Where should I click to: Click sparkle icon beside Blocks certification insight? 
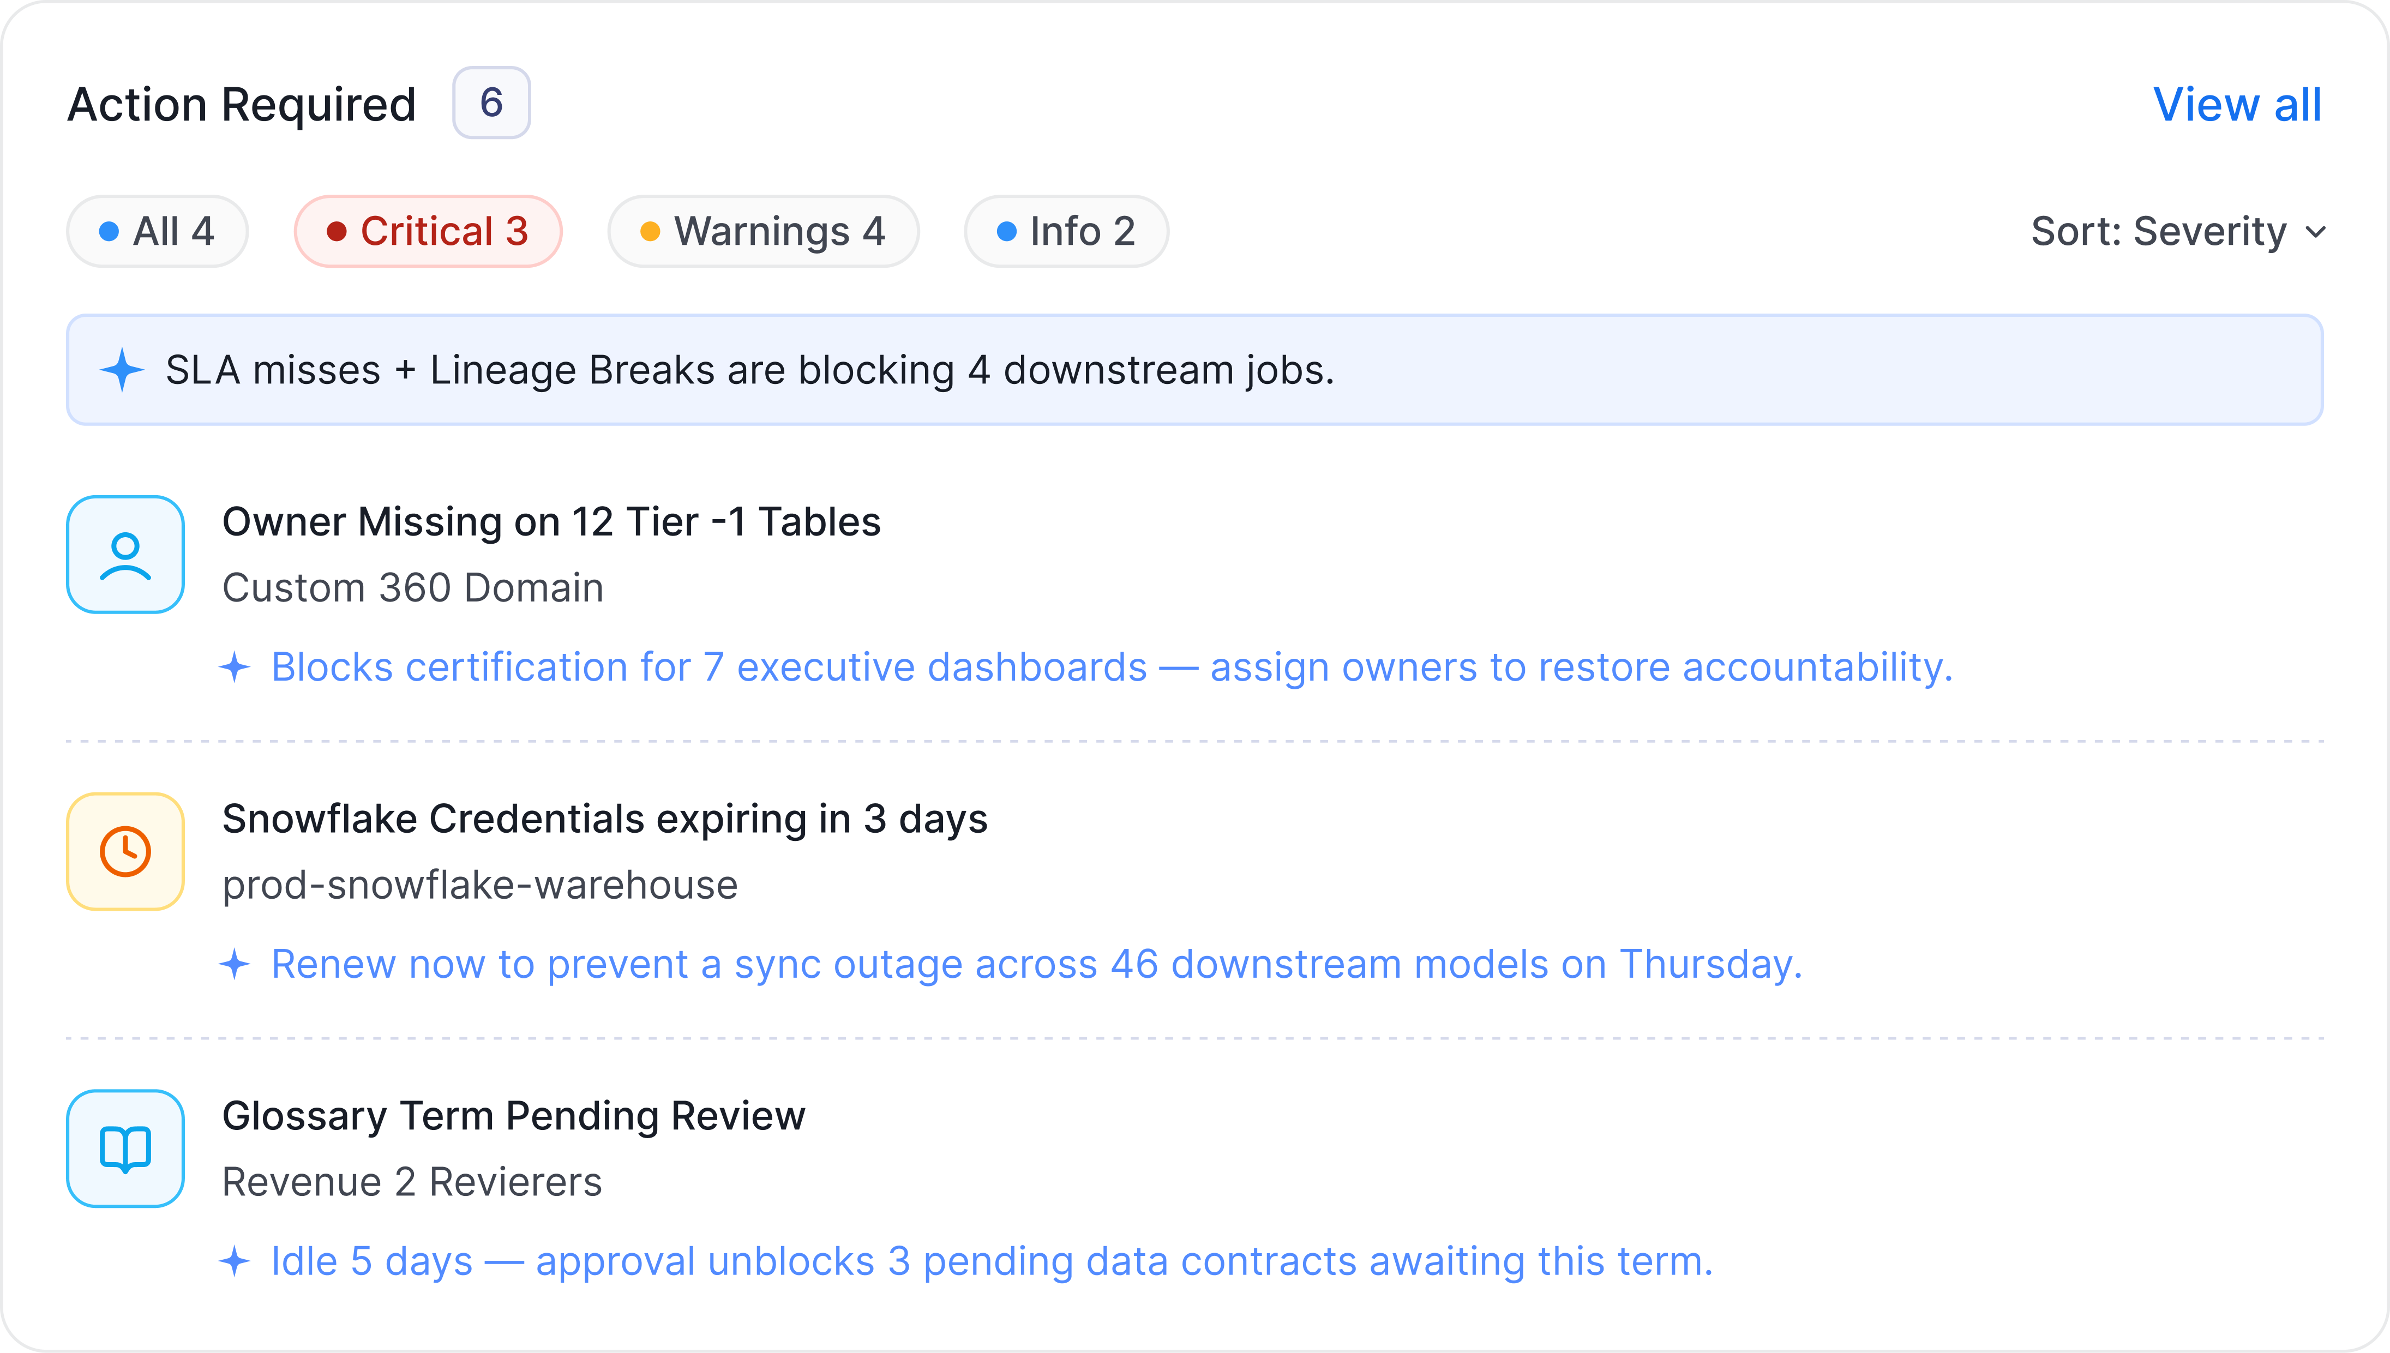coord(234,667)
